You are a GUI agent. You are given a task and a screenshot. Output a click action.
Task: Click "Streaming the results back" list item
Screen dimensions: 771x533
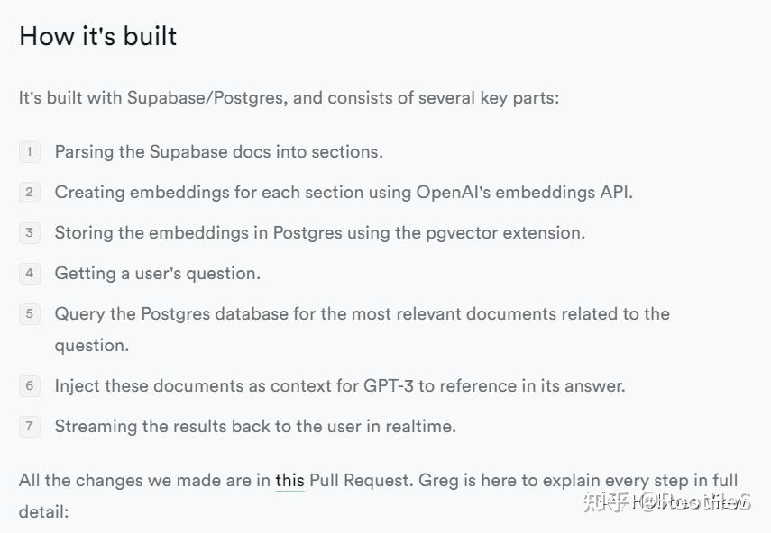click(255, 426)
